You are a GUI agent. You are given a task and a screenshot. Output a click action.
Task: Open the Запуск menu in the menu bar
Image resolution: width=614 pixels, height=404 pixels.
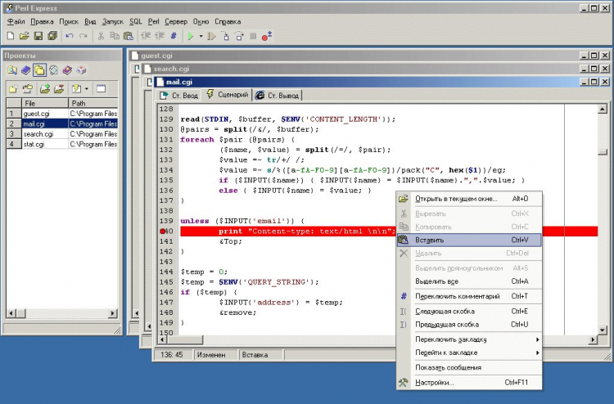pos(115,20)
